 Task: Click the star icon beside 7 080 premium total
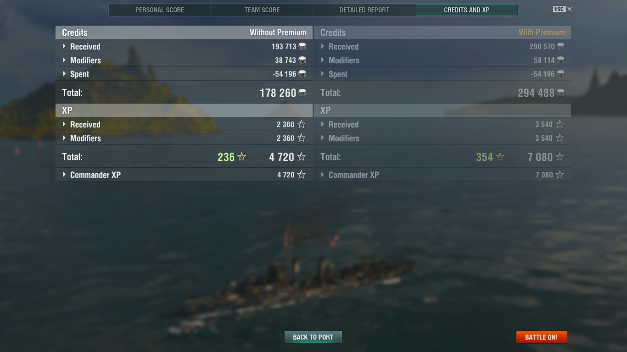pyautogui.click(x=560, y=157)
